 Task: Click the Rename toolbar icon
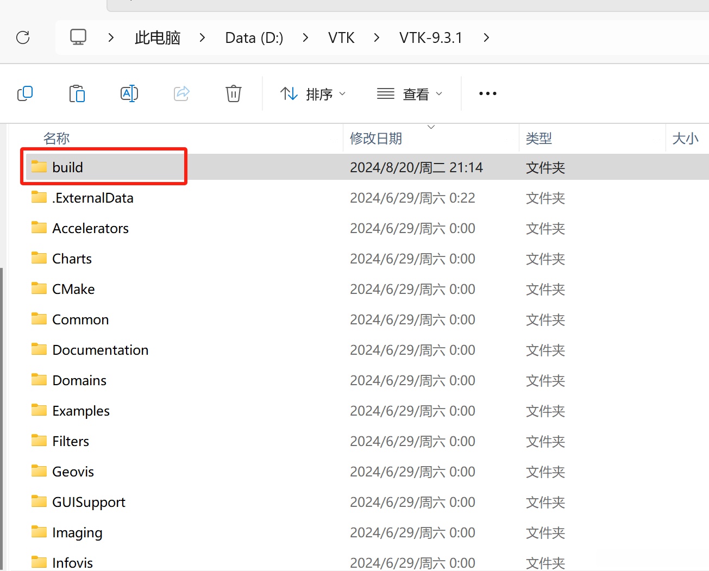(129, 93)
